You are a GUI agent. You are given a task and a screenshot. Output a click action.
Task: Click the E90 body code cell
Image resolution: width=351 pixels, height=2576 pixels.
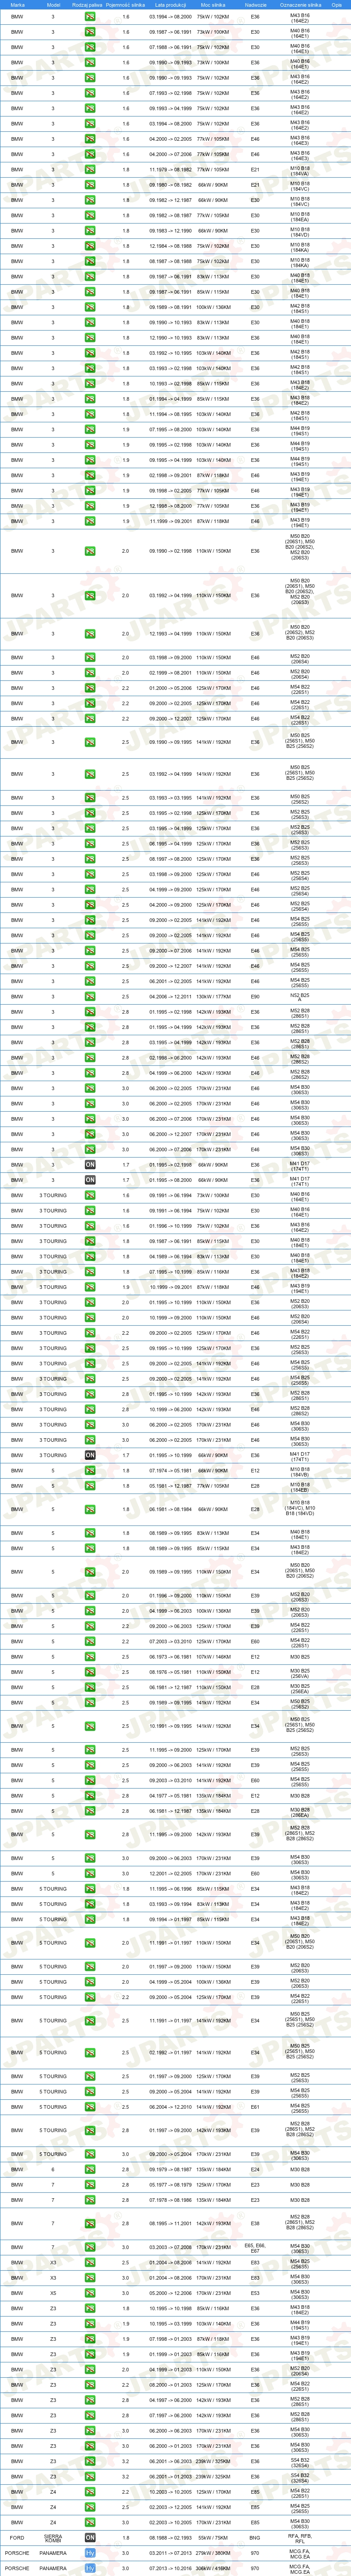tap(255, 996)
